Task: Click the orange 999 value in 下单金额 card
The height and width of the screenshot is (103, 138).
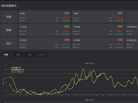Action: 120,27
